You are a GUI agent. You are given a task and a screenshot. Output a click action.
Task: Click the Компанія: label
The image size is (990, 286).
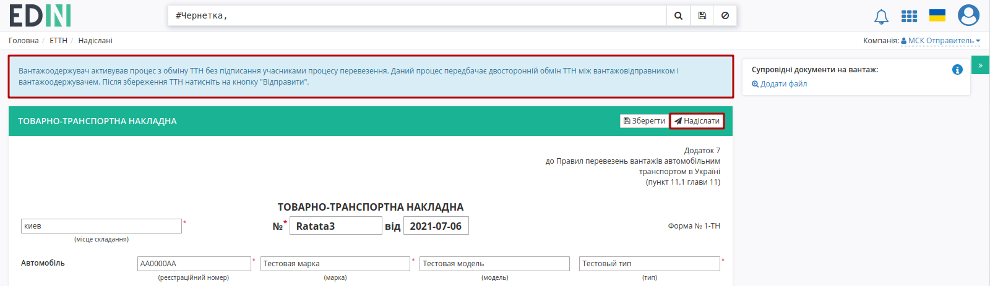click(x=881, y=41)
